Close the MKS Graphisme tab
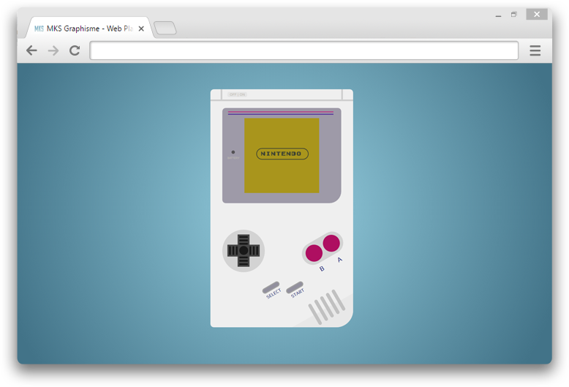569x387 pixels. point(141,29)
